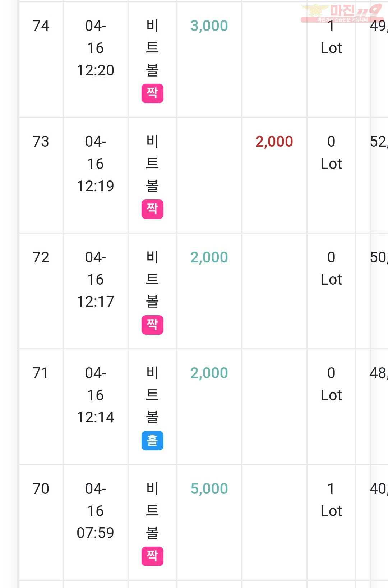Click the 04-16 12:17 date cell
The image size is (388, 588).
(x=96, y=279)
